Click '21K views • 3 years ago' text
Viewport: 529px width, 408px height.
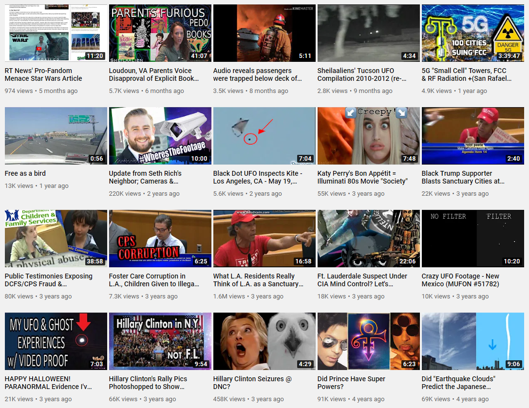pos(38,399)
